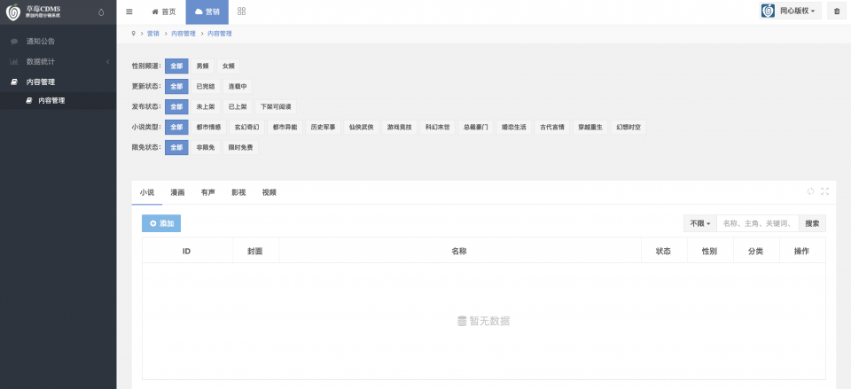Click the water drop theme icon
The image size is (851, 389).
(x=100, y=12)
